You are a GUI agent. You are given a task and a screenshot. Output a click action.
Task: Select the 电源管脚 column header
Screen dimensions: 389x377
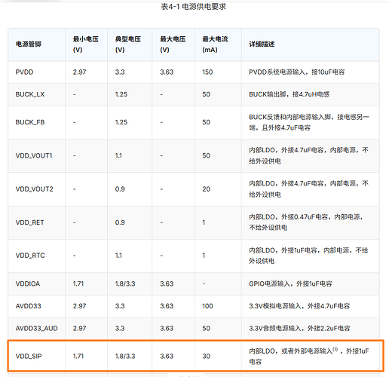pos(37,44)
